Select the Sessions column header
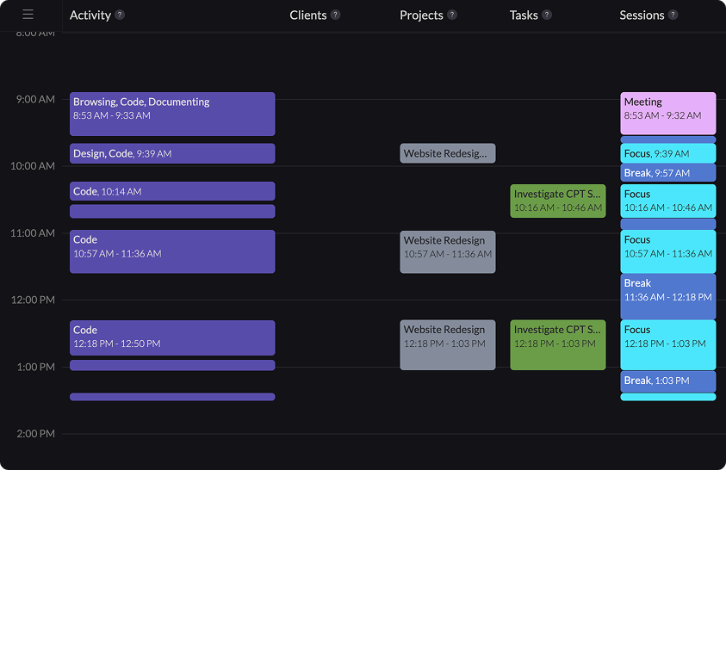This screenshot has height=656, width=726. (642, 15)
